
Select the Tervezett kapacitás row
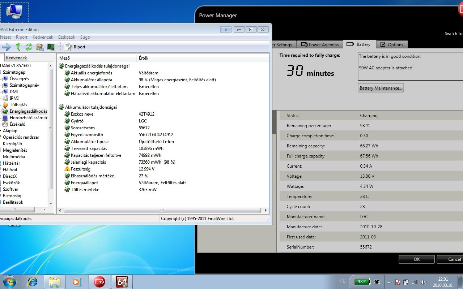coord(163,148)
